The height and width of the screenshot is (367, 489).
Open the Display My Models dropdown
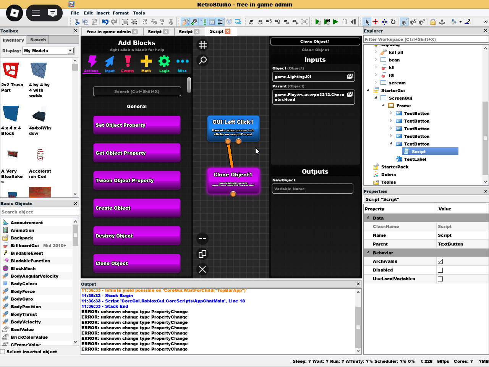pos(70,51)
